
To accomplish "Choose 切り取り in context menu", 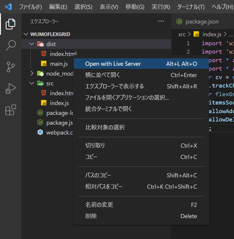I will tap(141, 146).
